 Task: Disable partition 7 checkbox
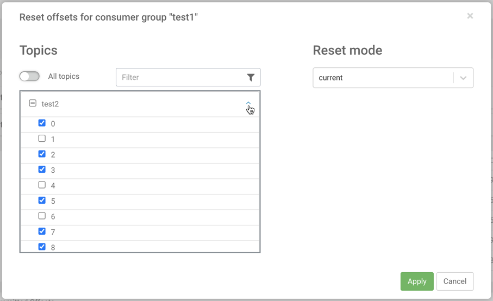[x=42, y=231]
